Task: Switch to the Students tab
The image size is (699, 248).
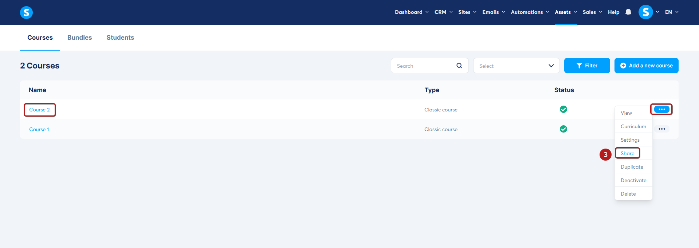Action: [120, 38]
